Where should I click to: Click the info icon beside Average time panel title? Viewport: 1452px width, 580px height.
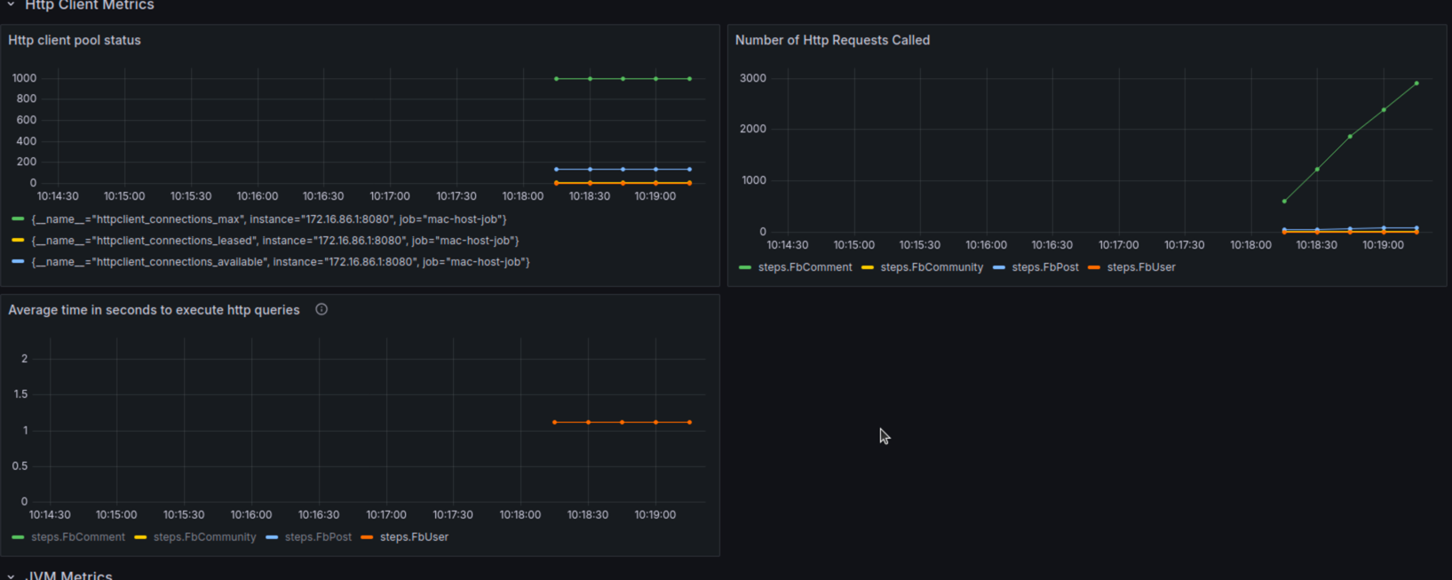321,309
